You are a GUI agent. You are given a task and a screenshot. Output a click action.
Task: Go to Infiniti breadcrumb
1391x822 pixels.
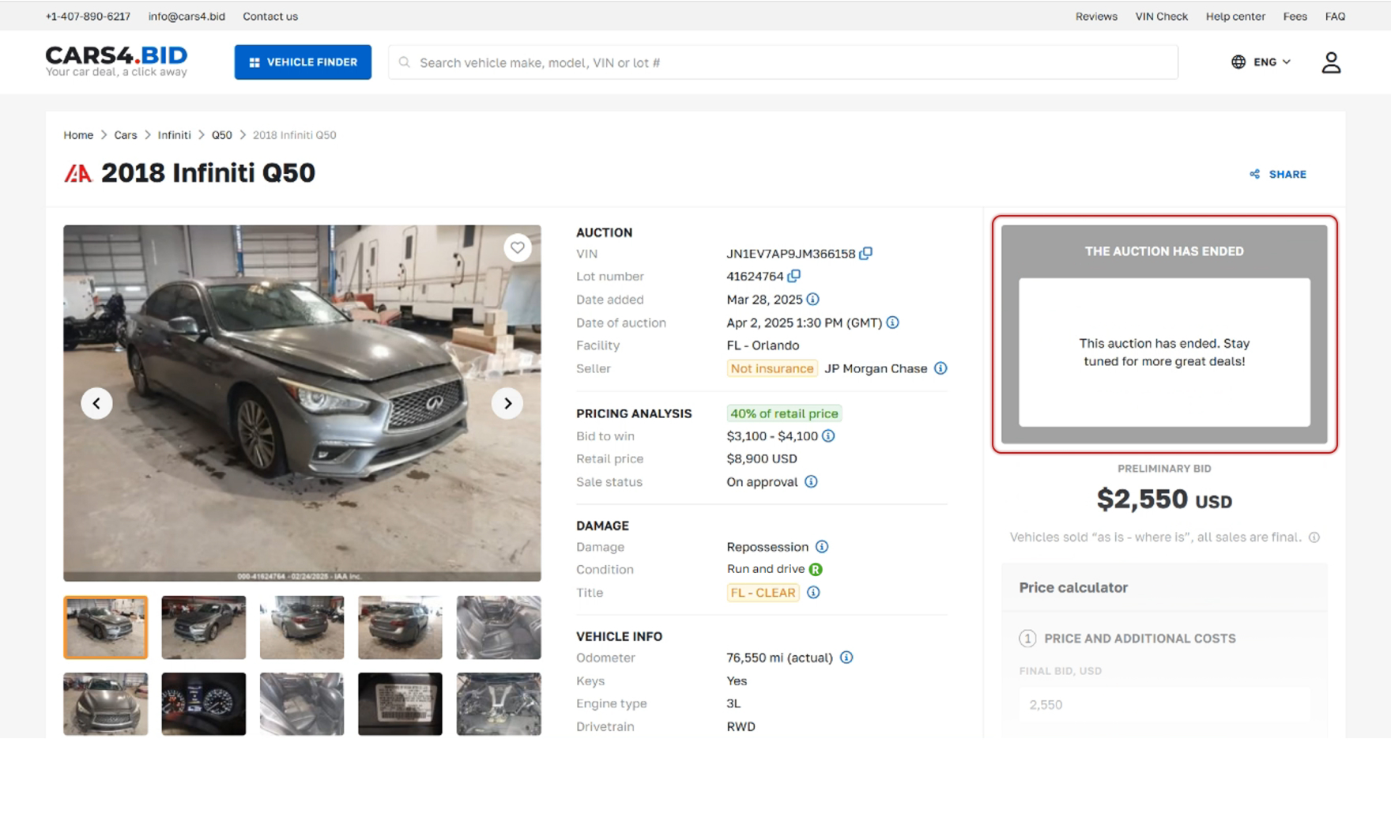174,135
